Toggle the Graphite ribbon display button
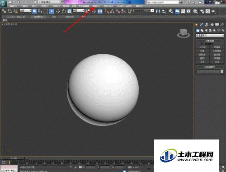Screen dimensions: 226x172 pos(177,11)
